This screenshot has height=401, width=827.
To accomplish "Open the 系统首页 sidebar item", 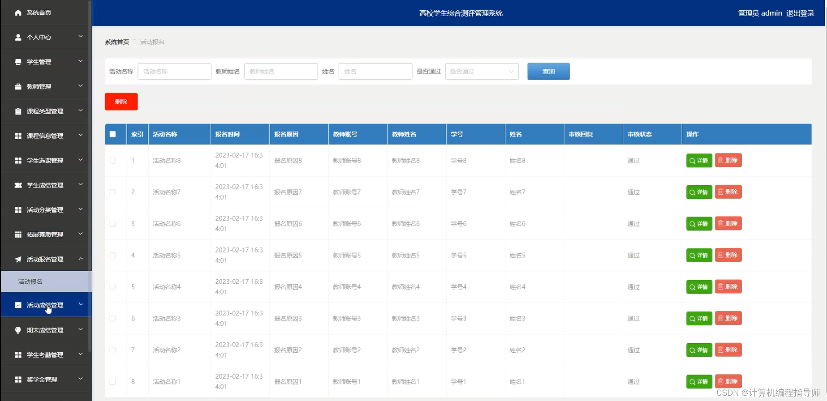I will coord(45,13).
